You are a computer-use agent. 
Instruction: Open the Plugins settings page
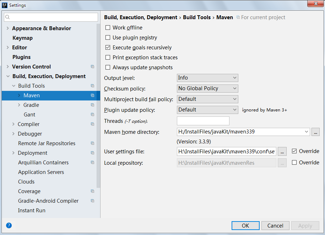coord(21,57)
